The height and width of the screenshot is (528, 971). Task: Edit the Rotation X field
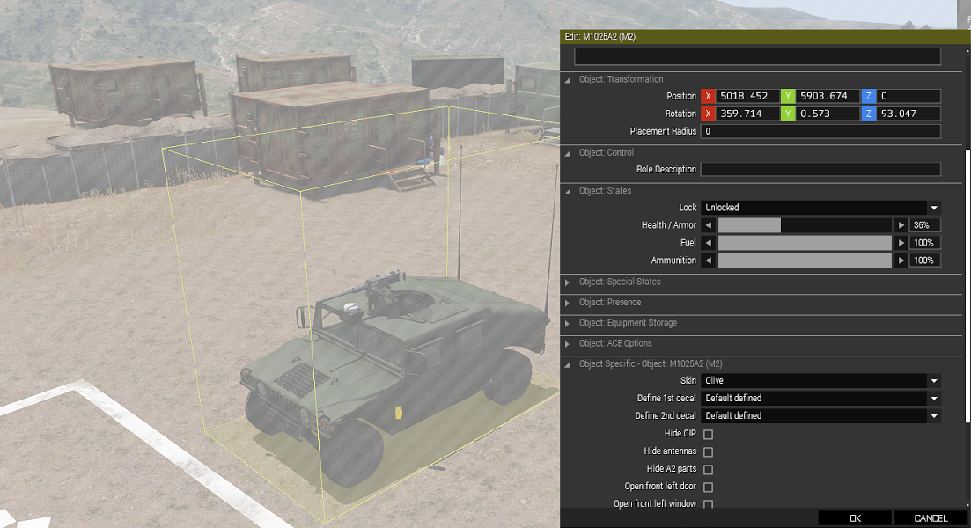click(747, 114)
